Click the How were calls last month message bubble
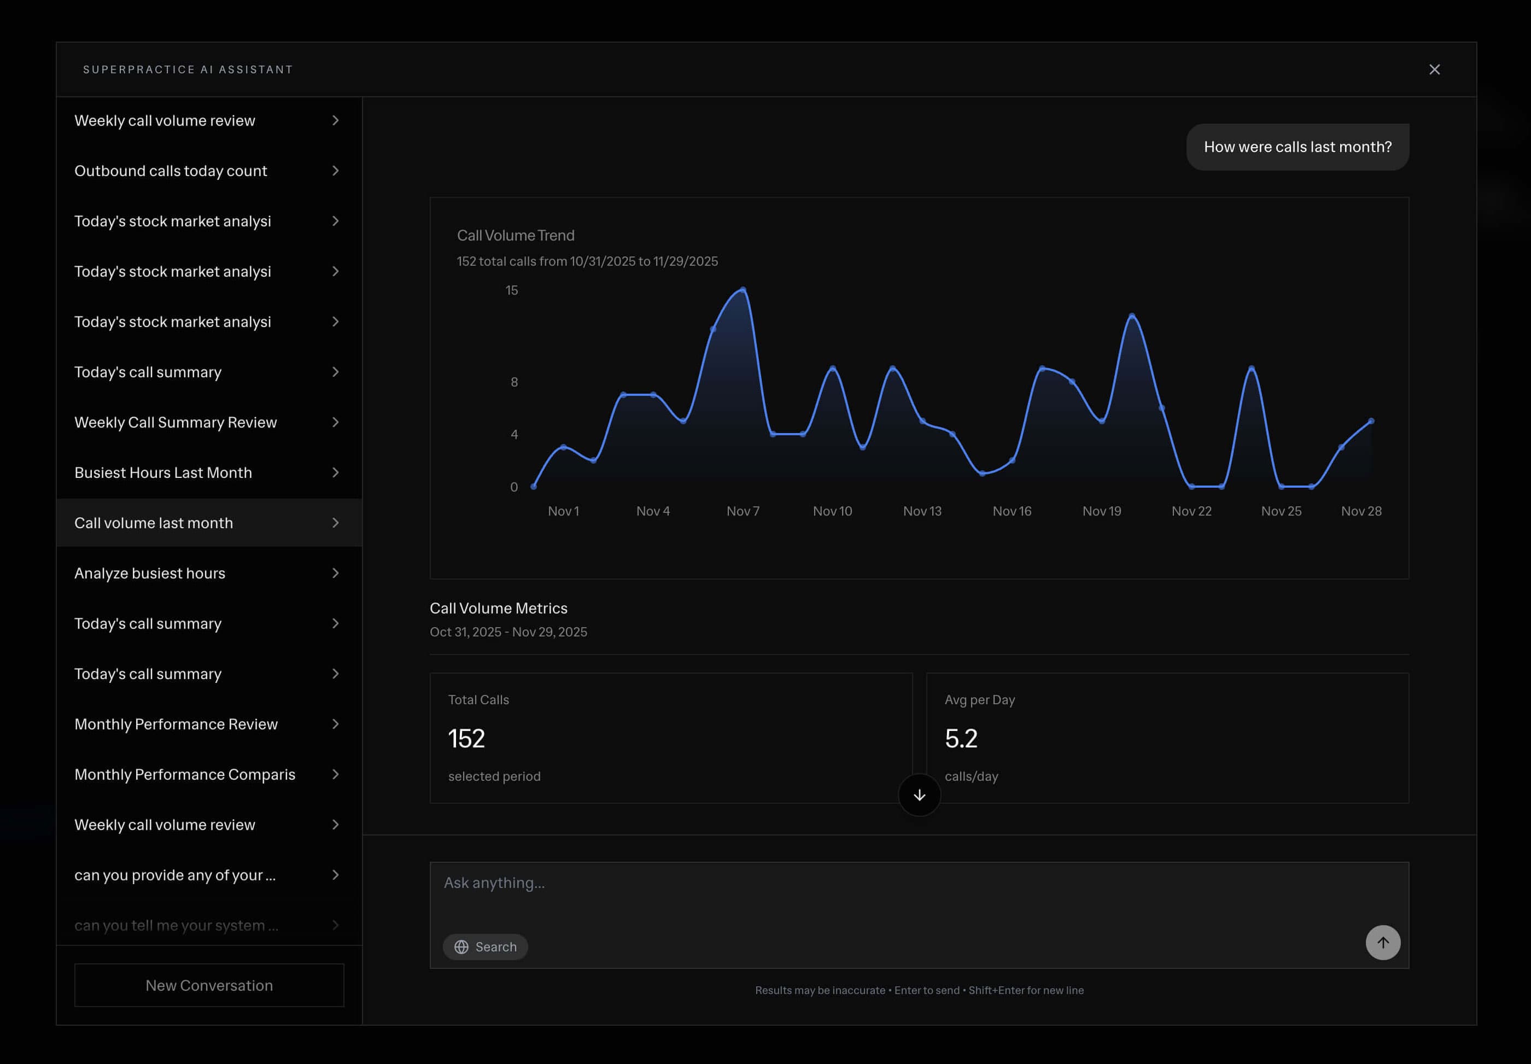Screen dimensions: 1531x1064 point(1297,147)
